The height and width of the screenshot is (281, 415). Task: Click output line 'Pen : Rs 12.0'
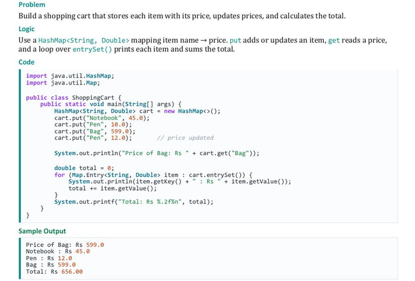click(49, 258)
